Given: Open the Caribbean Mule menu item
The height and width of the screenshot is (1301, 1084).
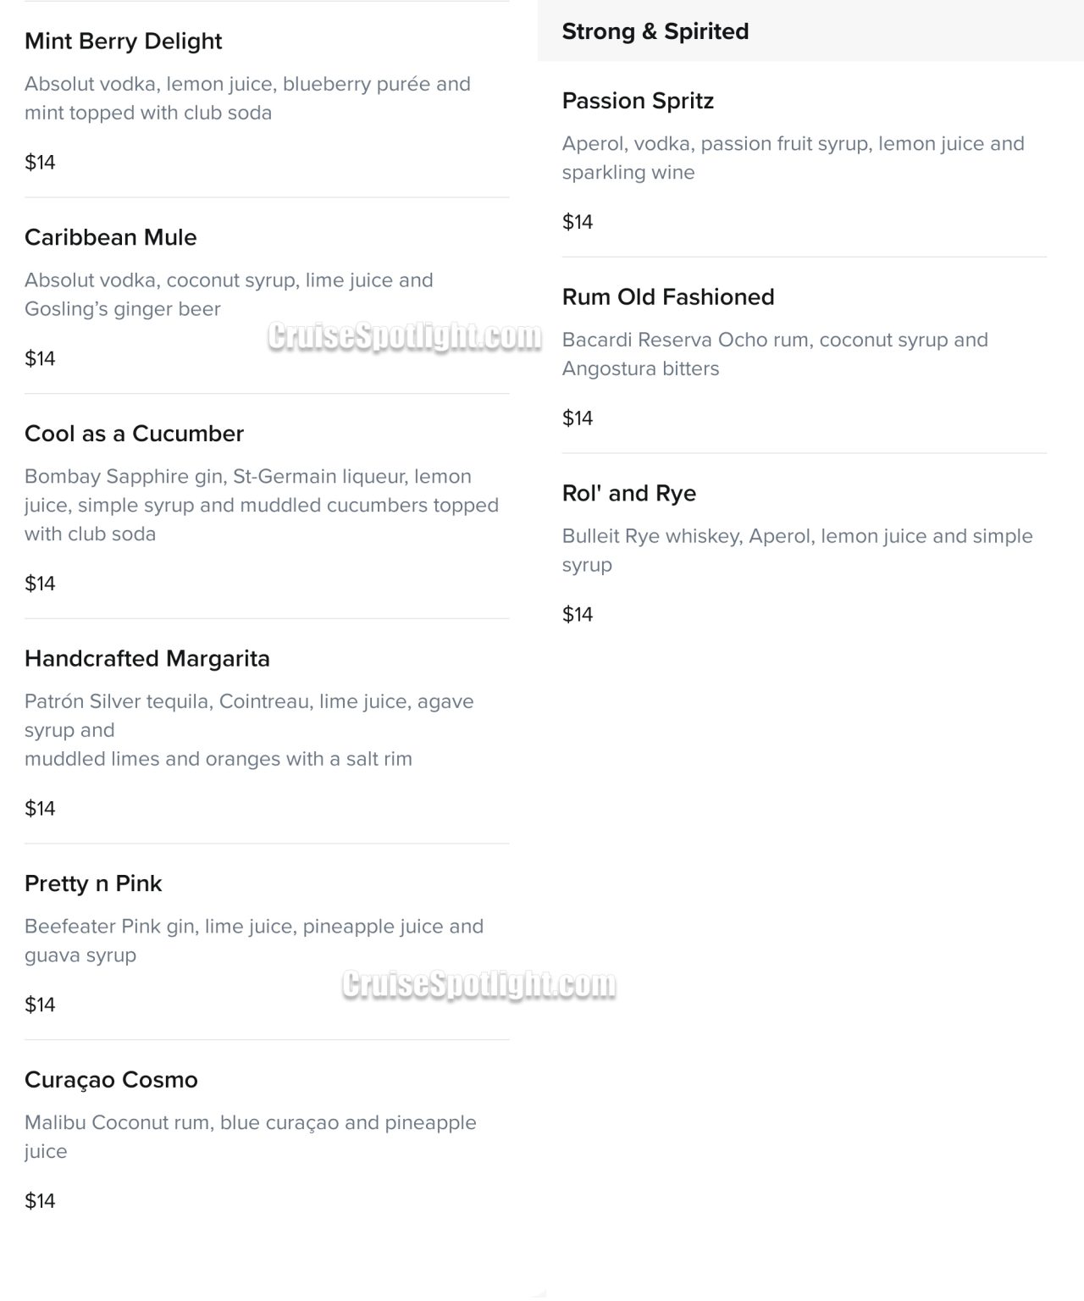Looking at the screenshot, I should (x=110, y=238).
